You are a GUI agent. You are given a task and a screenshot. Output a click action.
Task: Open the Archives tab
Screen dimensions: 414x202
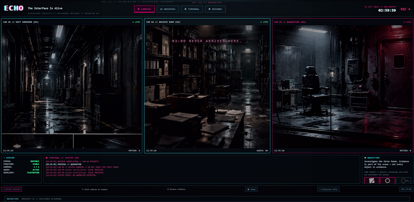(167, 9)
